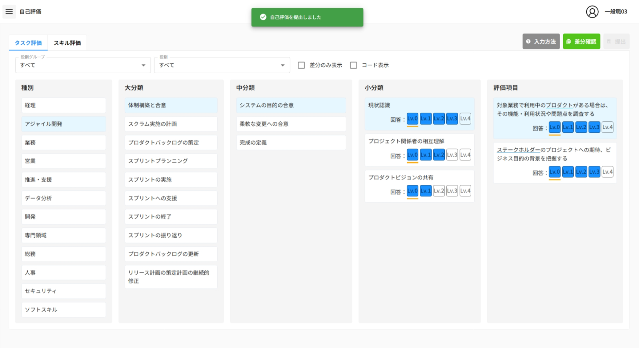Click the 差分確認 button

[x=581, y=42]
